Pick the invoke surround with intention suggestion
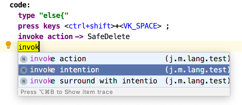Image resolution: width=242 pixels, height=105 pixels. (x=124, y=81)
